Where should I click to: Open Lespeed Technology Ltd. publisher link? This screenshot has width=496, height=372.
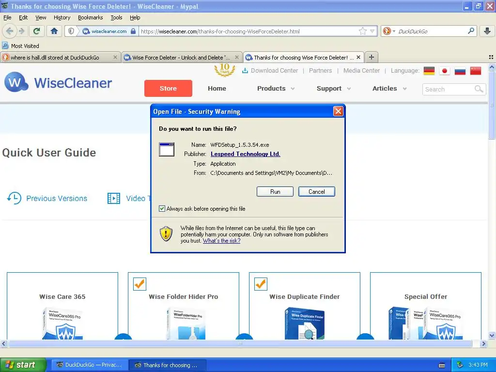pyautogui.click(x=245, y=154)
